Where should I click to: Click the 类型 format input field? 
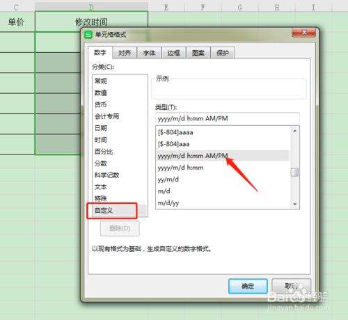click(x=228, y=118)
